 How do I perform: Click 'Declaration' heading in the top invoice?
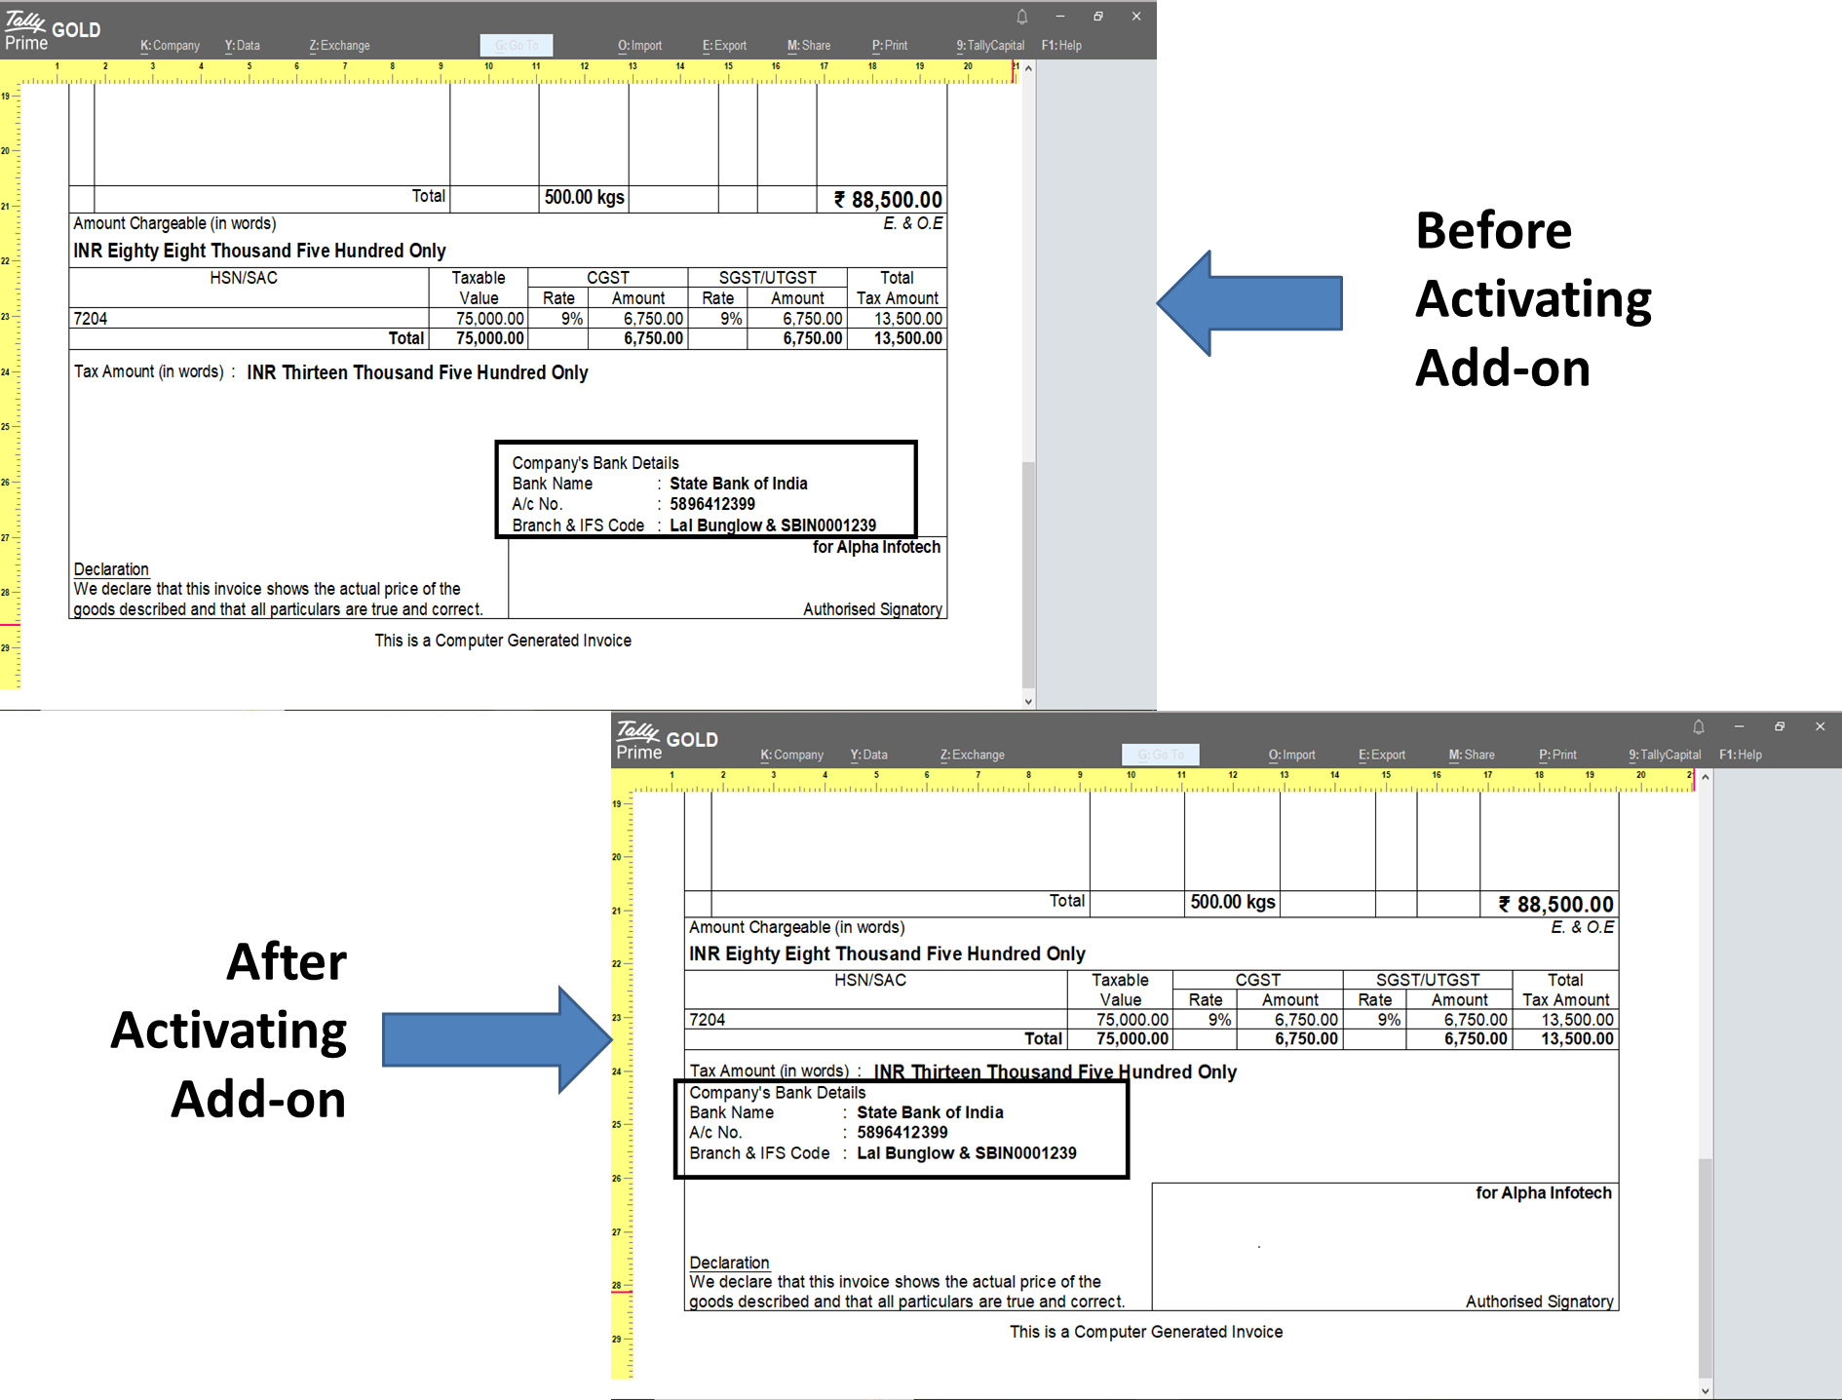tap(111, 569)
